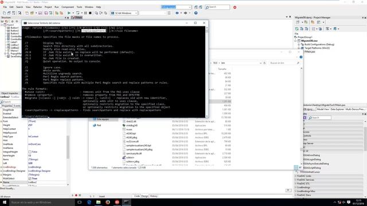Click the red record macro icon
This screenshot has height=206, width=367.
click(x=76, y=195)
